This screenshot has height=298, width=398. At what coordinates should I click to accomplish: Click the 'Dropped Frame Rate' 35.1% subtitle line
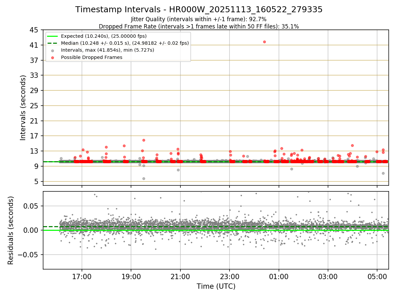[199, 26]
